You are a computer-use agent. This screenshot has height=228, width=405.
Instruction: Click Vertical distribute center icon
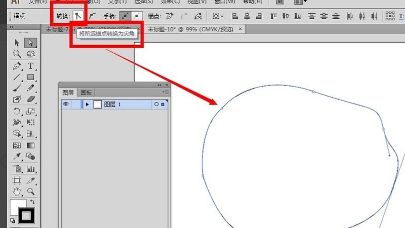(323, 16)
